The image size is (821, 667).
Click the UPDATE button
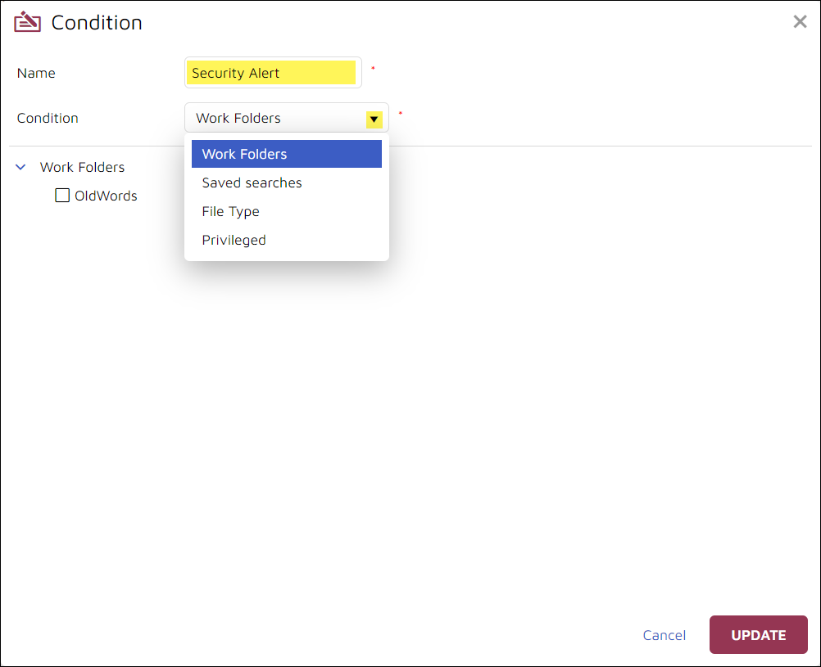758,635
